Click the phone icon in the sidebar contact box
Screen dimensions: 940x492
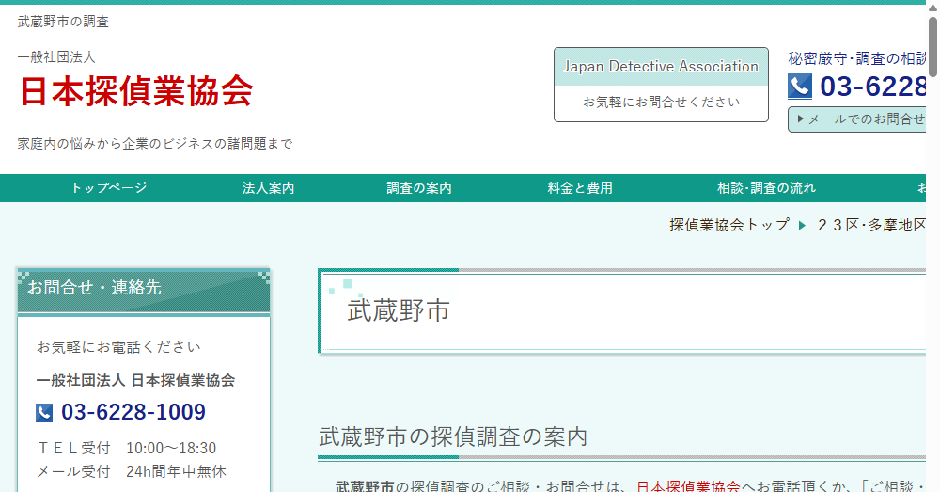click(44, 413)
